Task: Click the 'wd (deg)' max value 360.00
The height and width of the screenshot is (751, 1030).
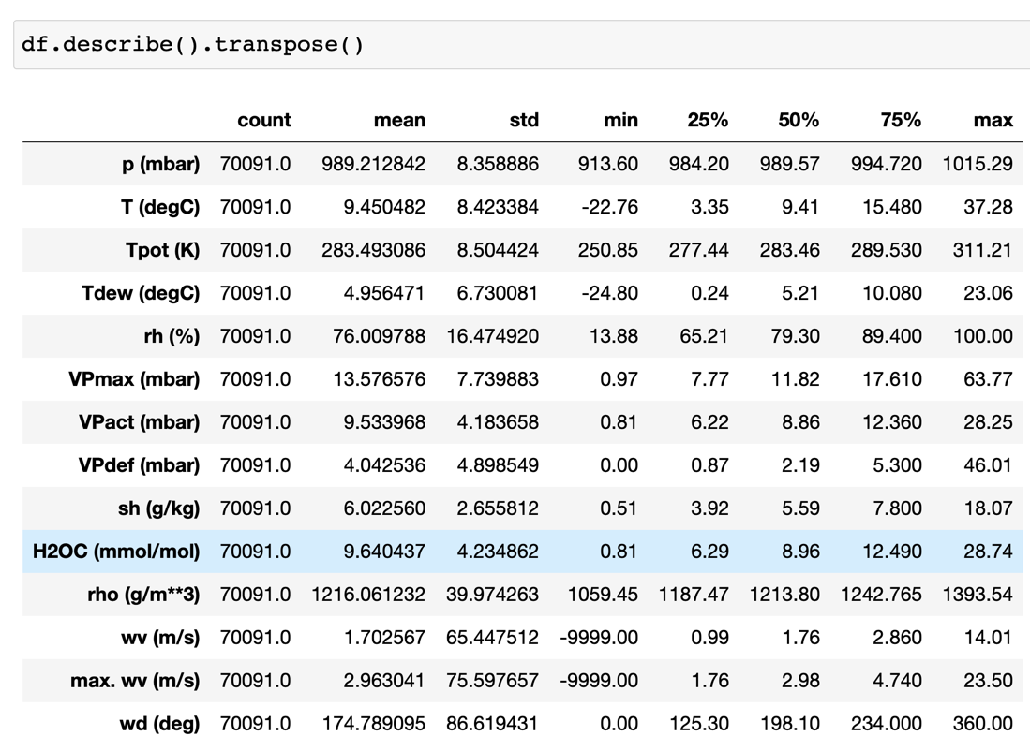Action: coord(983,724)
